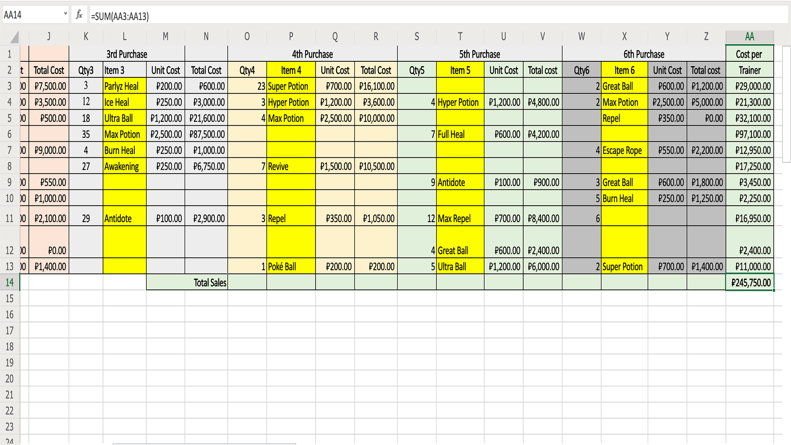Select the ₽29,000.00 cell

pyautogui.click(x=749, y=86)
